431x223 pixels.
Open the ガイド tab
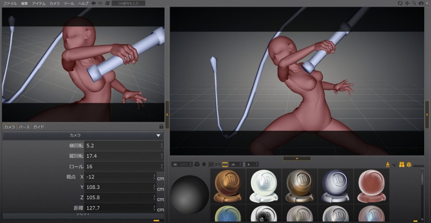click(x=38, y=127)
